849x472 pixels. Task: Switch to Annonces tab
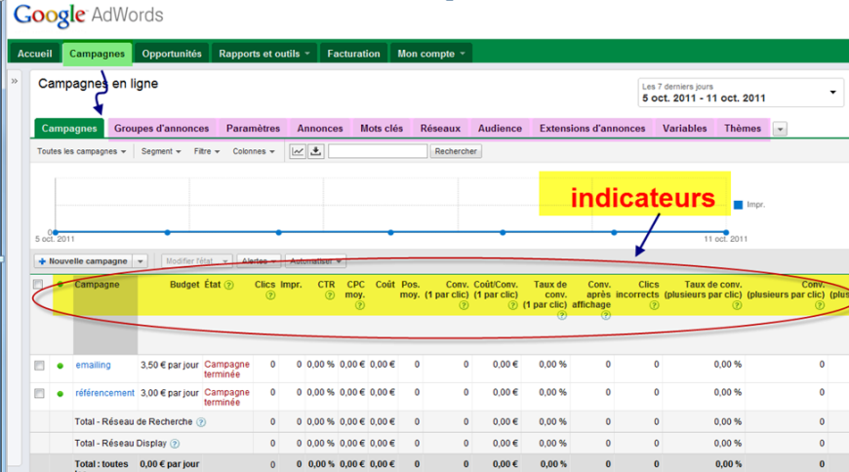pyautogui.click(x=320, y=129)
